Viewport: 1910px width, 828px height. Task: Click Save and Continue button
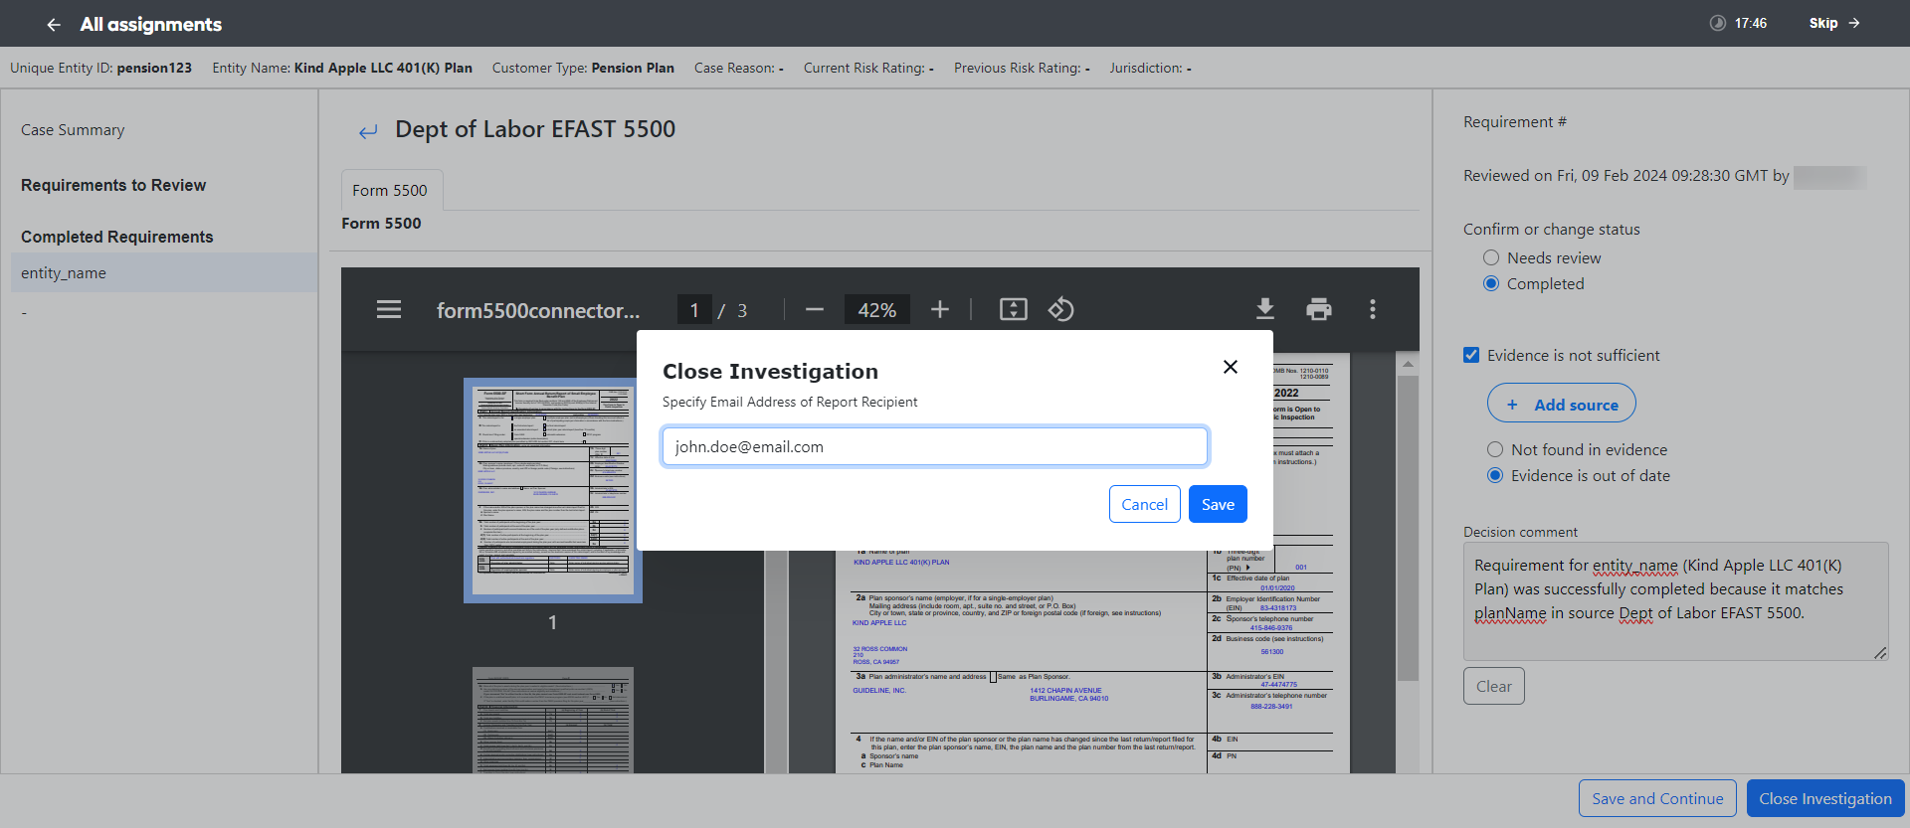(x=1657, y=798)
